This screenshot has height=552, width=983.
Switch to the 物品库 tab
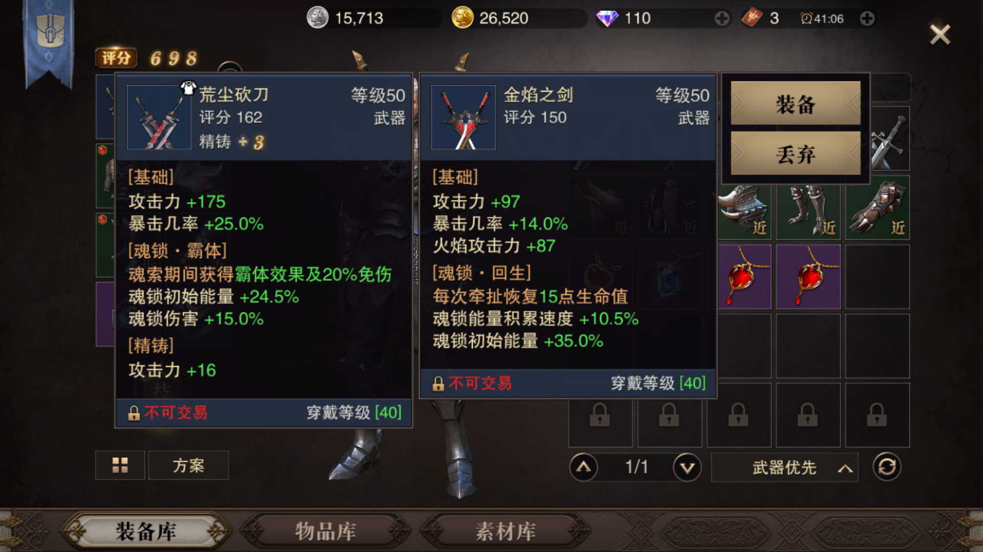[326, 532]
